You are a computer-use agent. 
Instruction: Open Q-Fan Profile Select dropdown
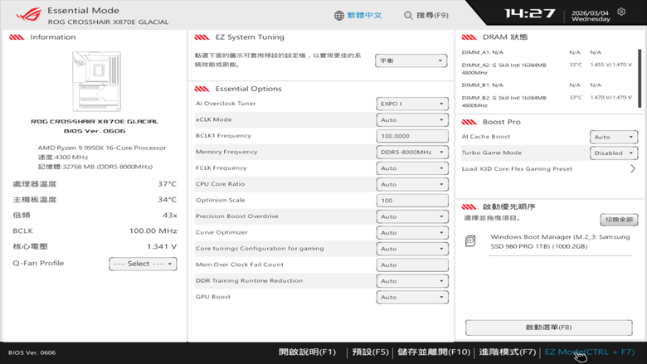[144, 264]
